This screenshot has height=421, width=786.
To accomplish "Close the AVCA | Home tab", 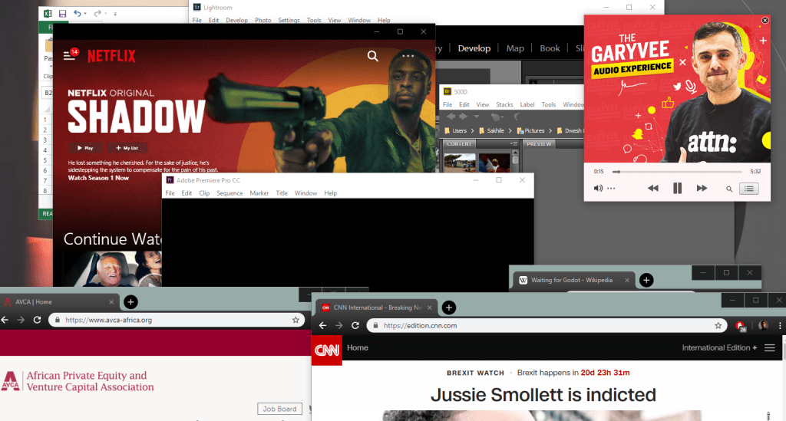I will point(111,302).
